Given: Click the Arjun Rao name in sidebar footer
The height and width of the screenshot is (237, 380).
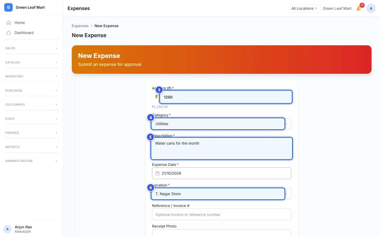Looking at the screenshot, I should (x=23, y=227).
